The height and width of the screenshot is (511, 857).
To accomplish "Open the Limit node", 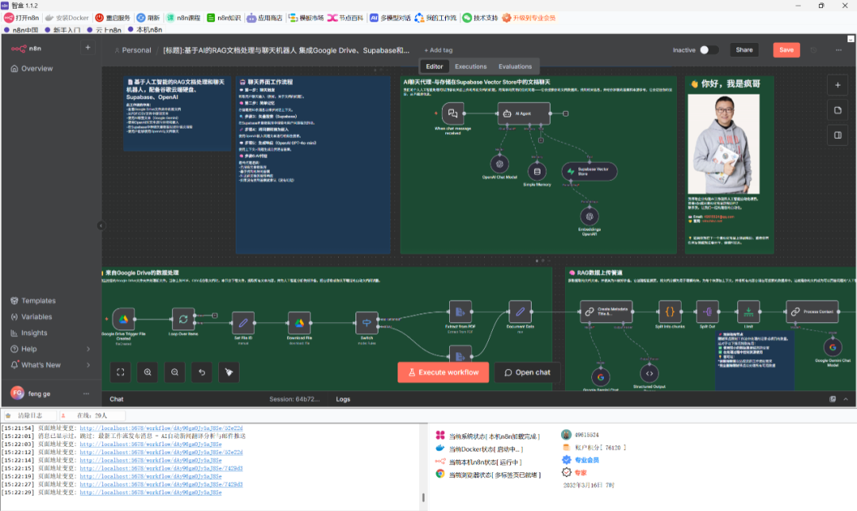I will (748, 312).
